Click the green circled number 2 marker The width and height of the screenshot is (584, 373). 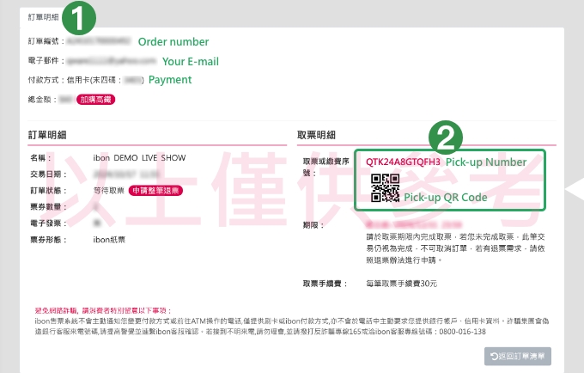point(446,138)
